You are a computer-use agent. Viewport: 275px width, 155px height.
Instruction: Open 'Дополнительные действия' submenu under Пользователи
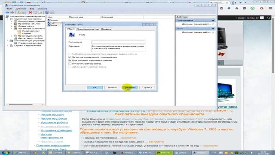click(x=196, y=24)
